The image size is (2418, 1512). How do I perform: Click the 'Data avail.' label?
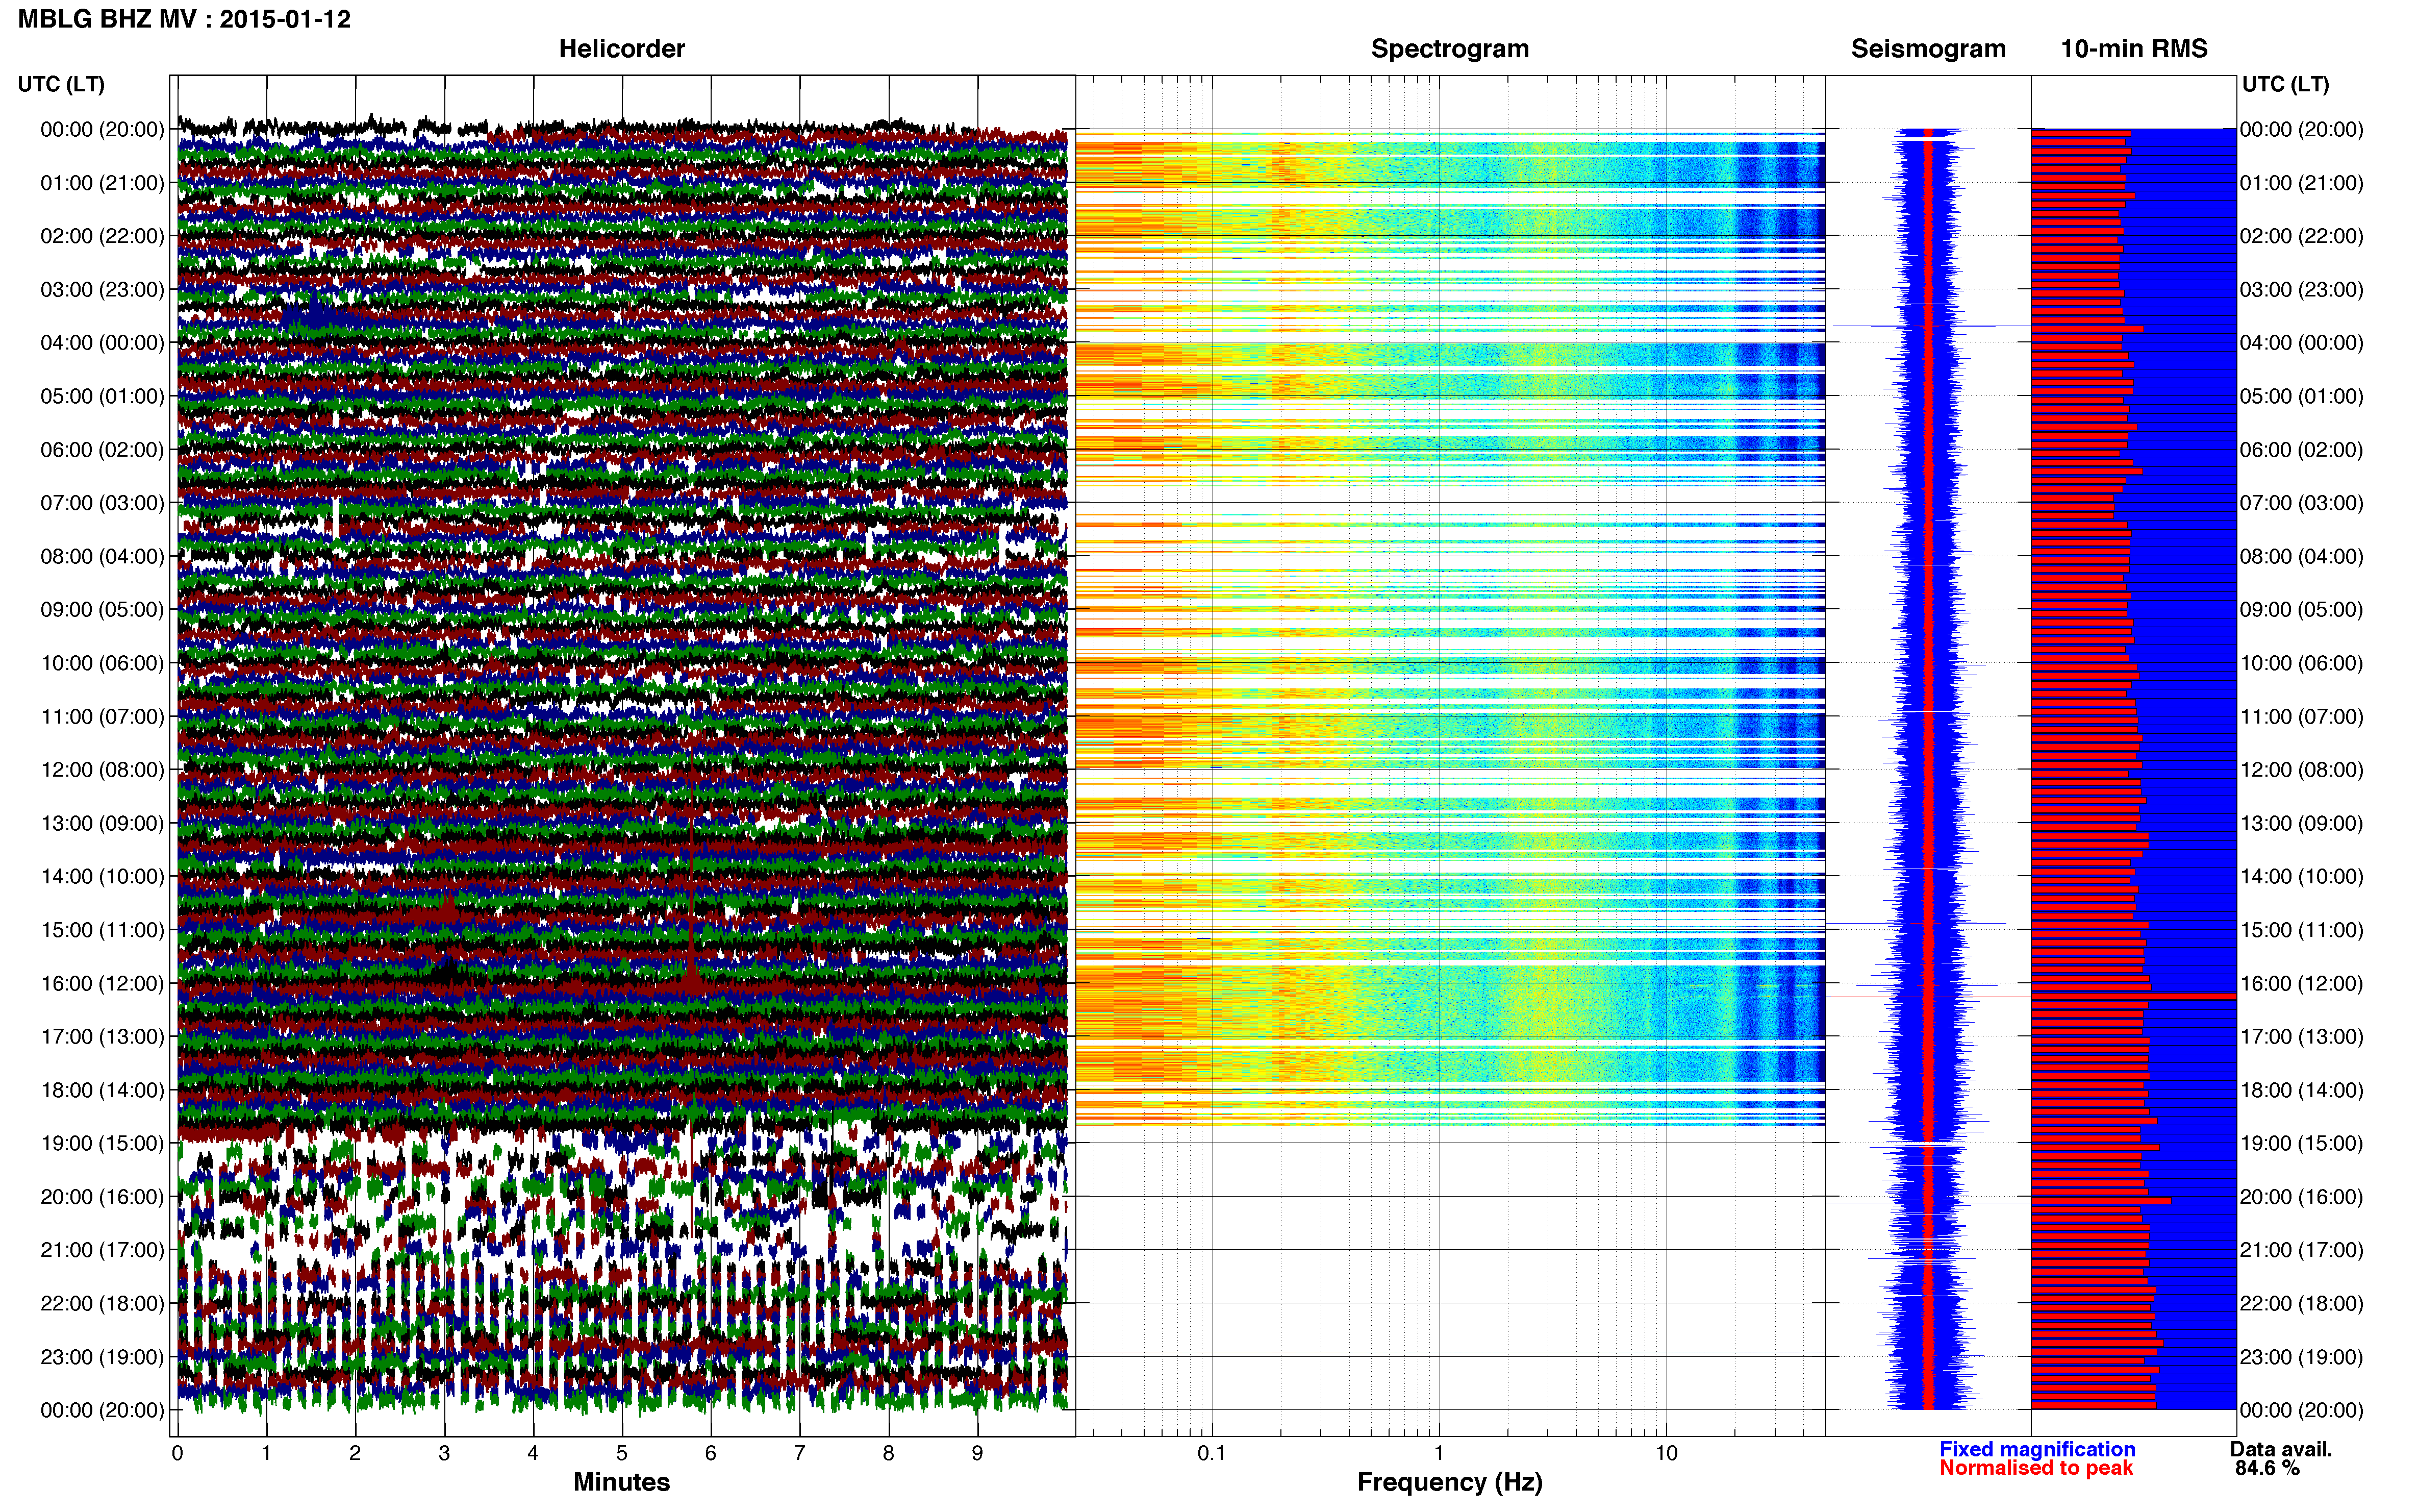point(2281,1449)
